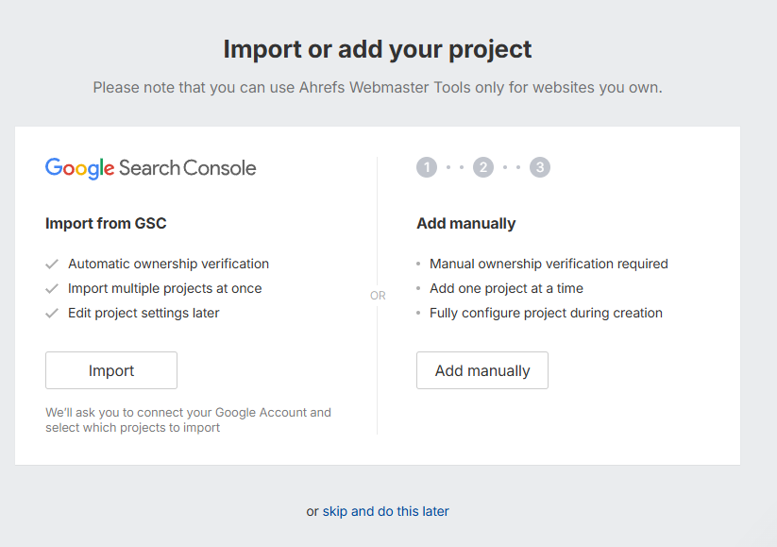Image resolution: width=777 pixels, height=547 pixels.
Task: Click text Import multiple projects at once
Action: point(164,289)
